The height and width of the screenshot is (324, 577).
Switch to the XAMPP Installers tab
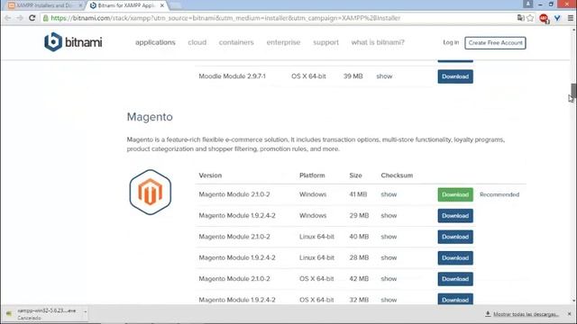tap(45, 5)
